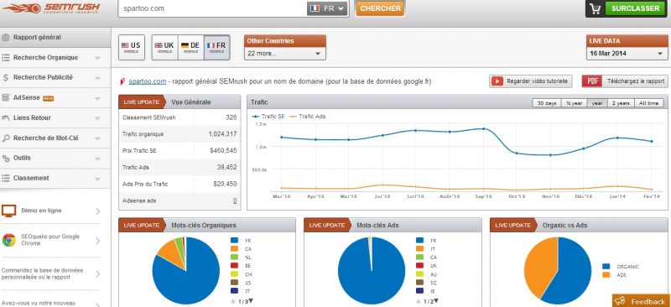671x307 pixels.
Task: Open Other Countries 22 more dropdown
Action: pyautogui.click(x=284, y=54)
